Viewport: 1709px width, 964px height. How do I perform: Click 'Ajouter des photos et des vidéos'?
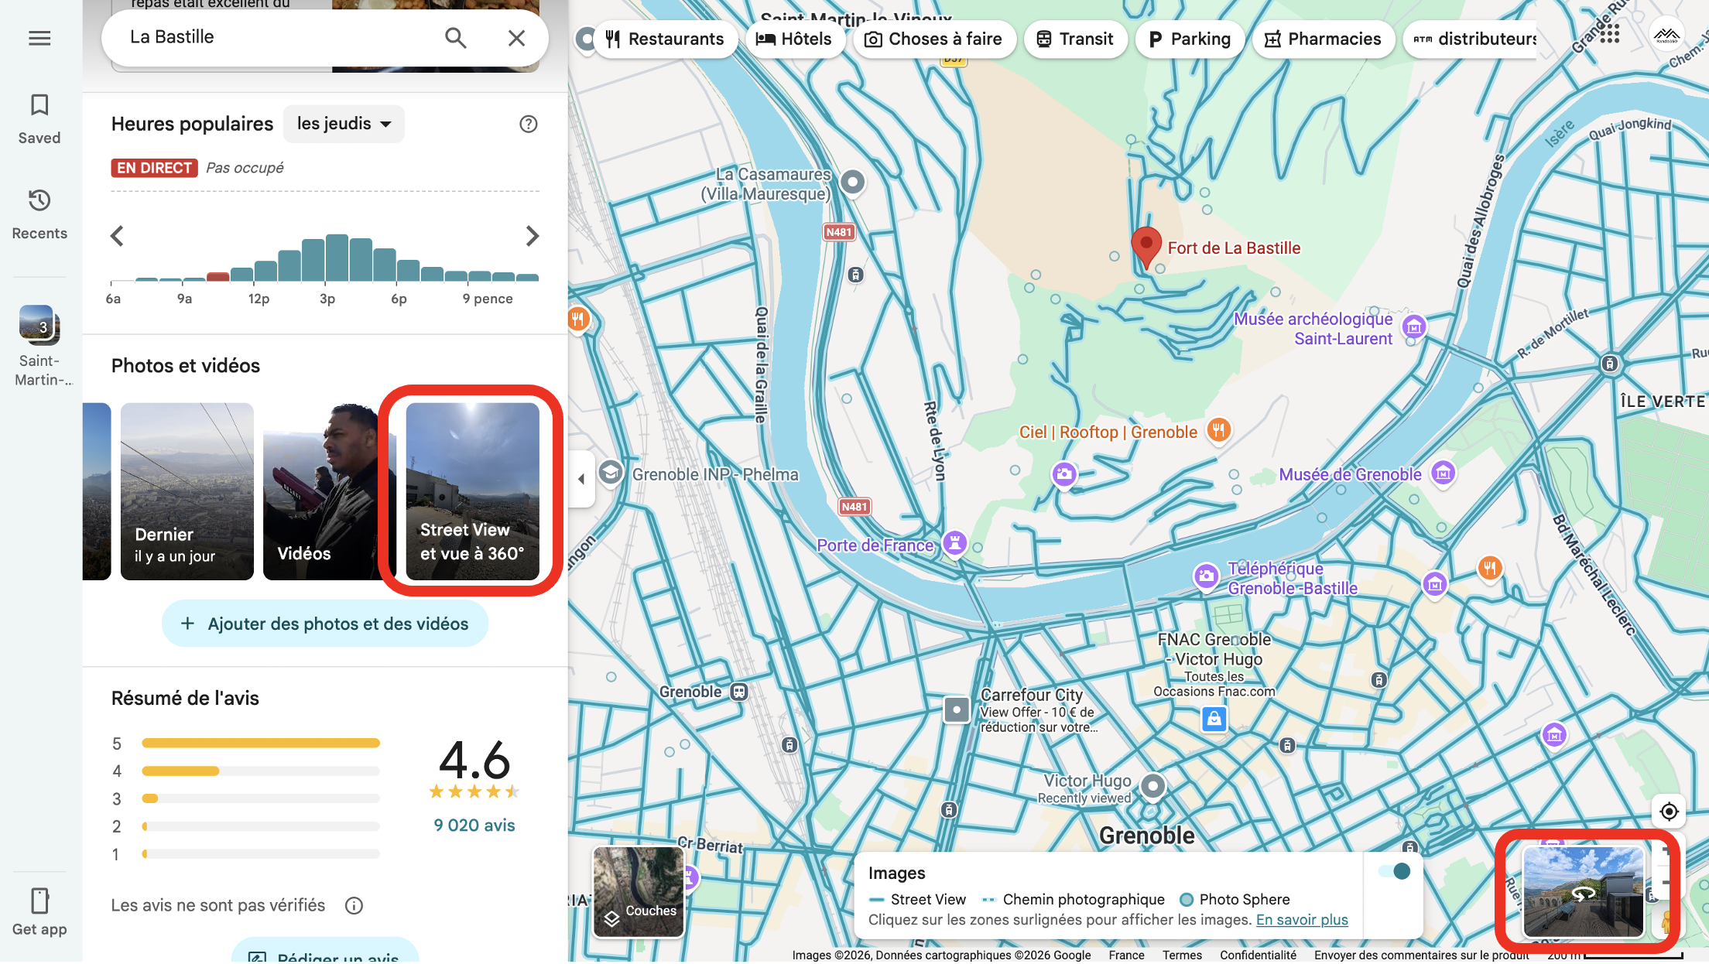[x=325, y=624]
